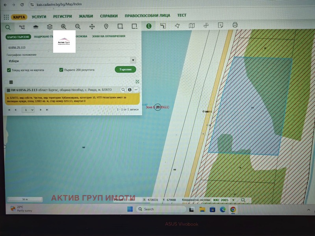Zoom to parcel 61056.25.113 result
The height and width of the screenshot is (236, 315).
pyautogui.click(x=123, y=90)
